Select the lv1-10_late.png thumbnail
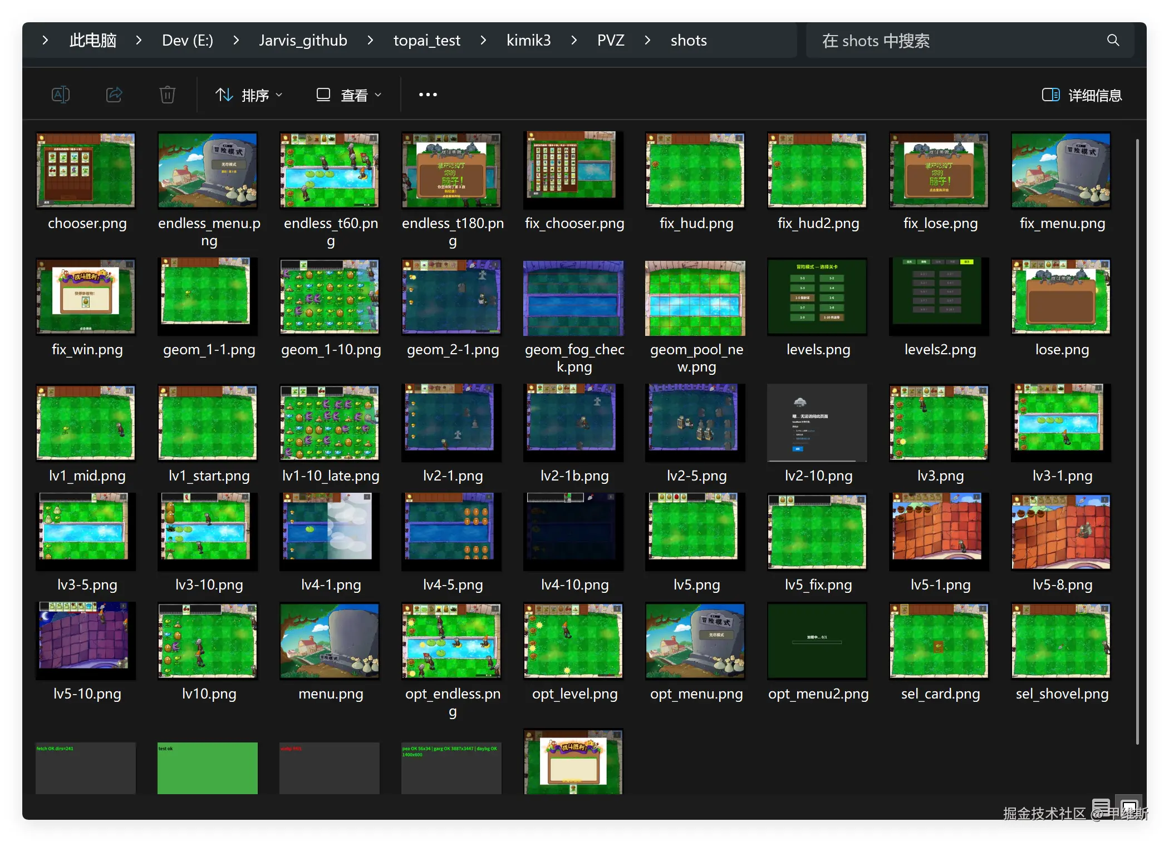This screenshot has height=842, width=1169. pos(330,423)
